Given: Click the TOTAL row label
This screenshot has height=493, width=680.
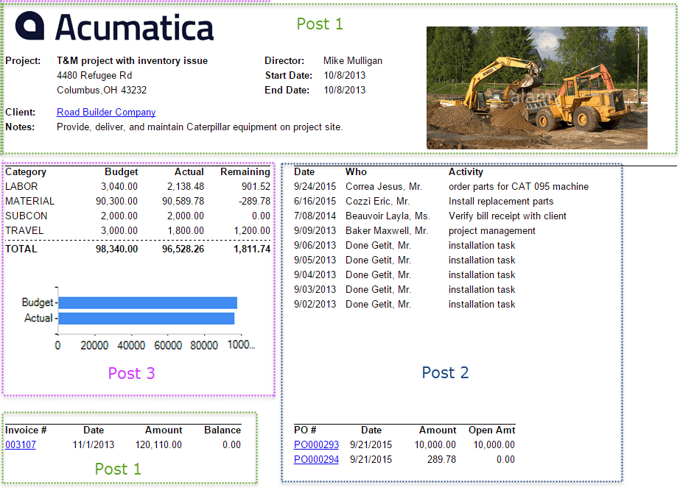Looking at the screenshot, I should pyautogui.click(x=21, y=249).
